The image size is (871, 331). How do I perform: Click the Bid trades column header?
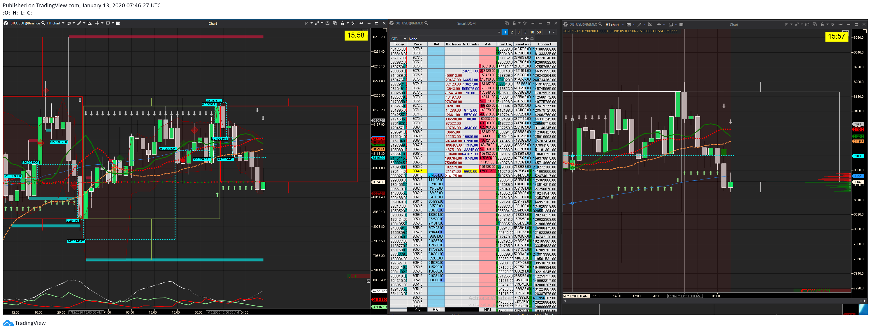point(453,44)
